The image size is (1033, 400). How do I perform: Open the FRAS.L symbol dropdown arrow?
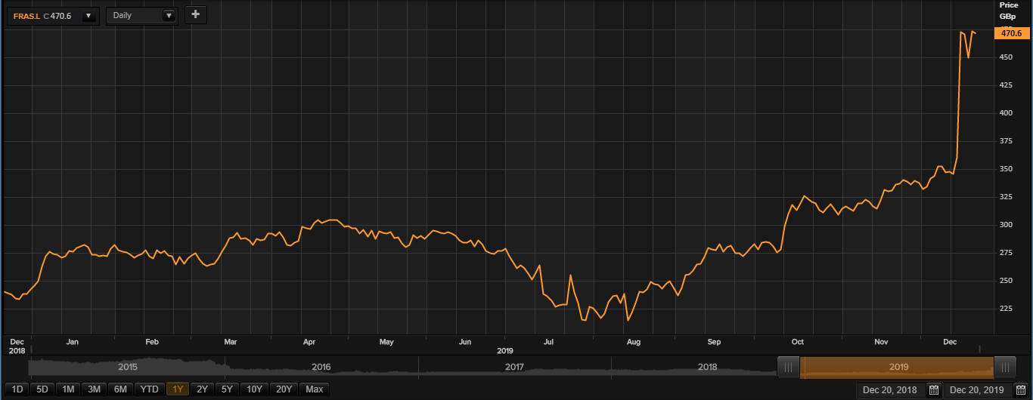(x=88, y=16)
